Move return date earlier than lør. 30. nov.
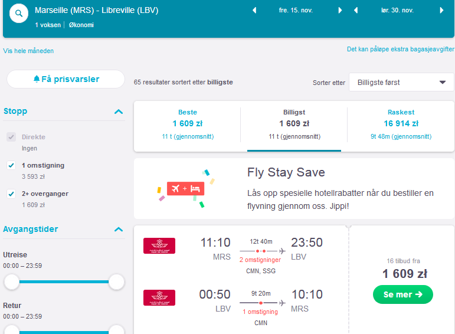The width and height of the screenshot is (455, 334). coord(356,11)
